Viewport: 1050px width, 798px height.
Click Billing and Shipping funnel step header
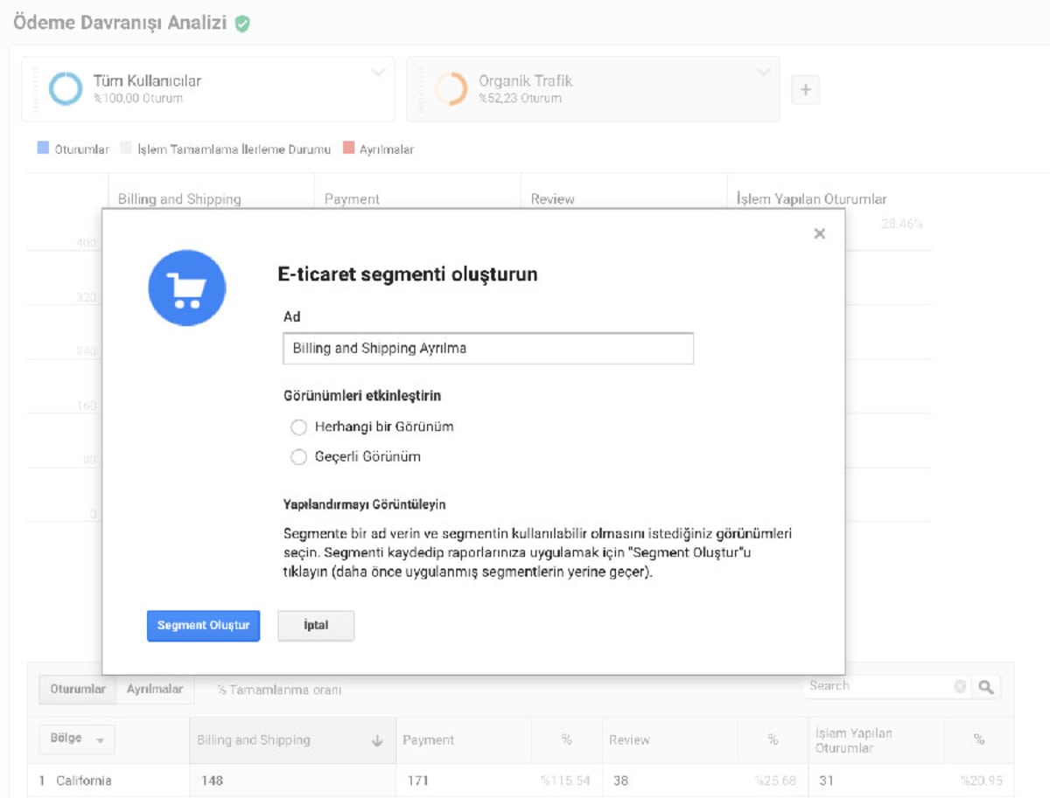179,199
